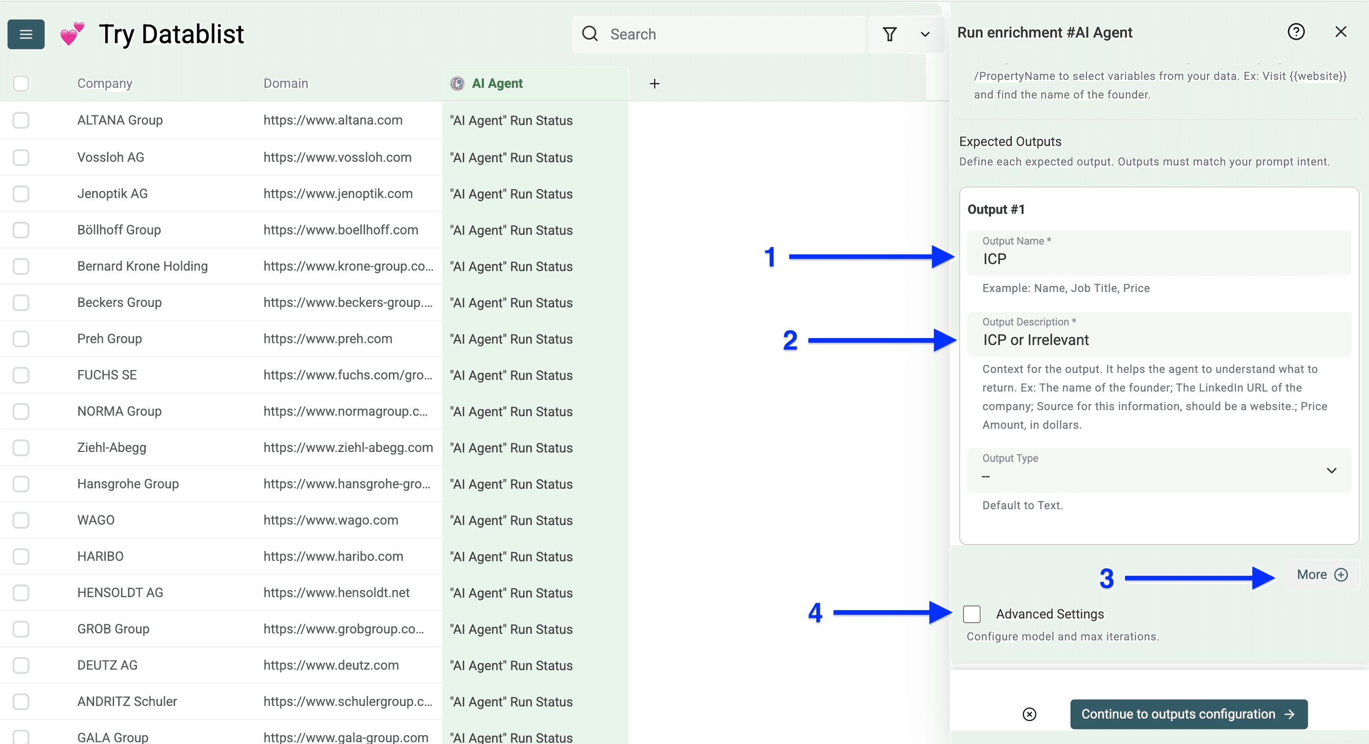Select the Böllhoff Group company cell

coord(118,230)
